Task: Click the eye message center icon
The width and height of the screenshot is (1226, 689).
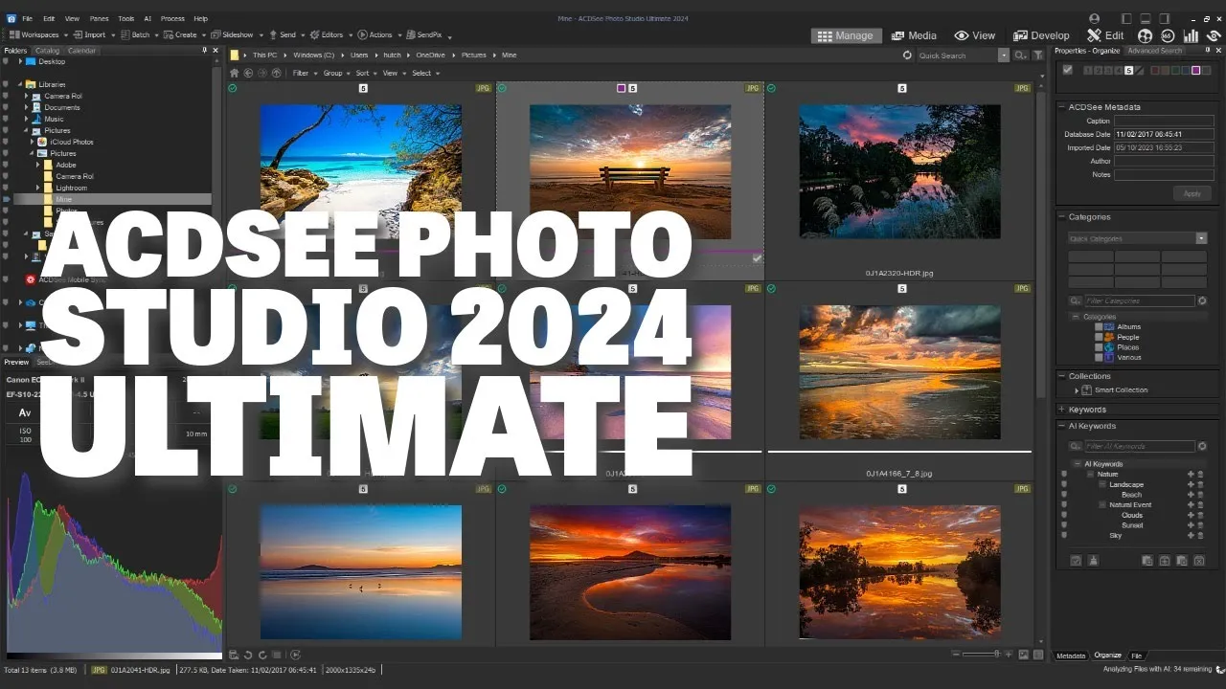Action: pos(1214,35)
